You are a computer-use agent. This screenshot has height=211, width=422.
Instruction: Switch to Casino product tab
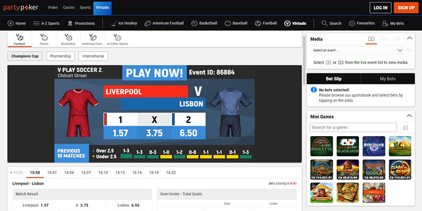click(x=69, y=7)
